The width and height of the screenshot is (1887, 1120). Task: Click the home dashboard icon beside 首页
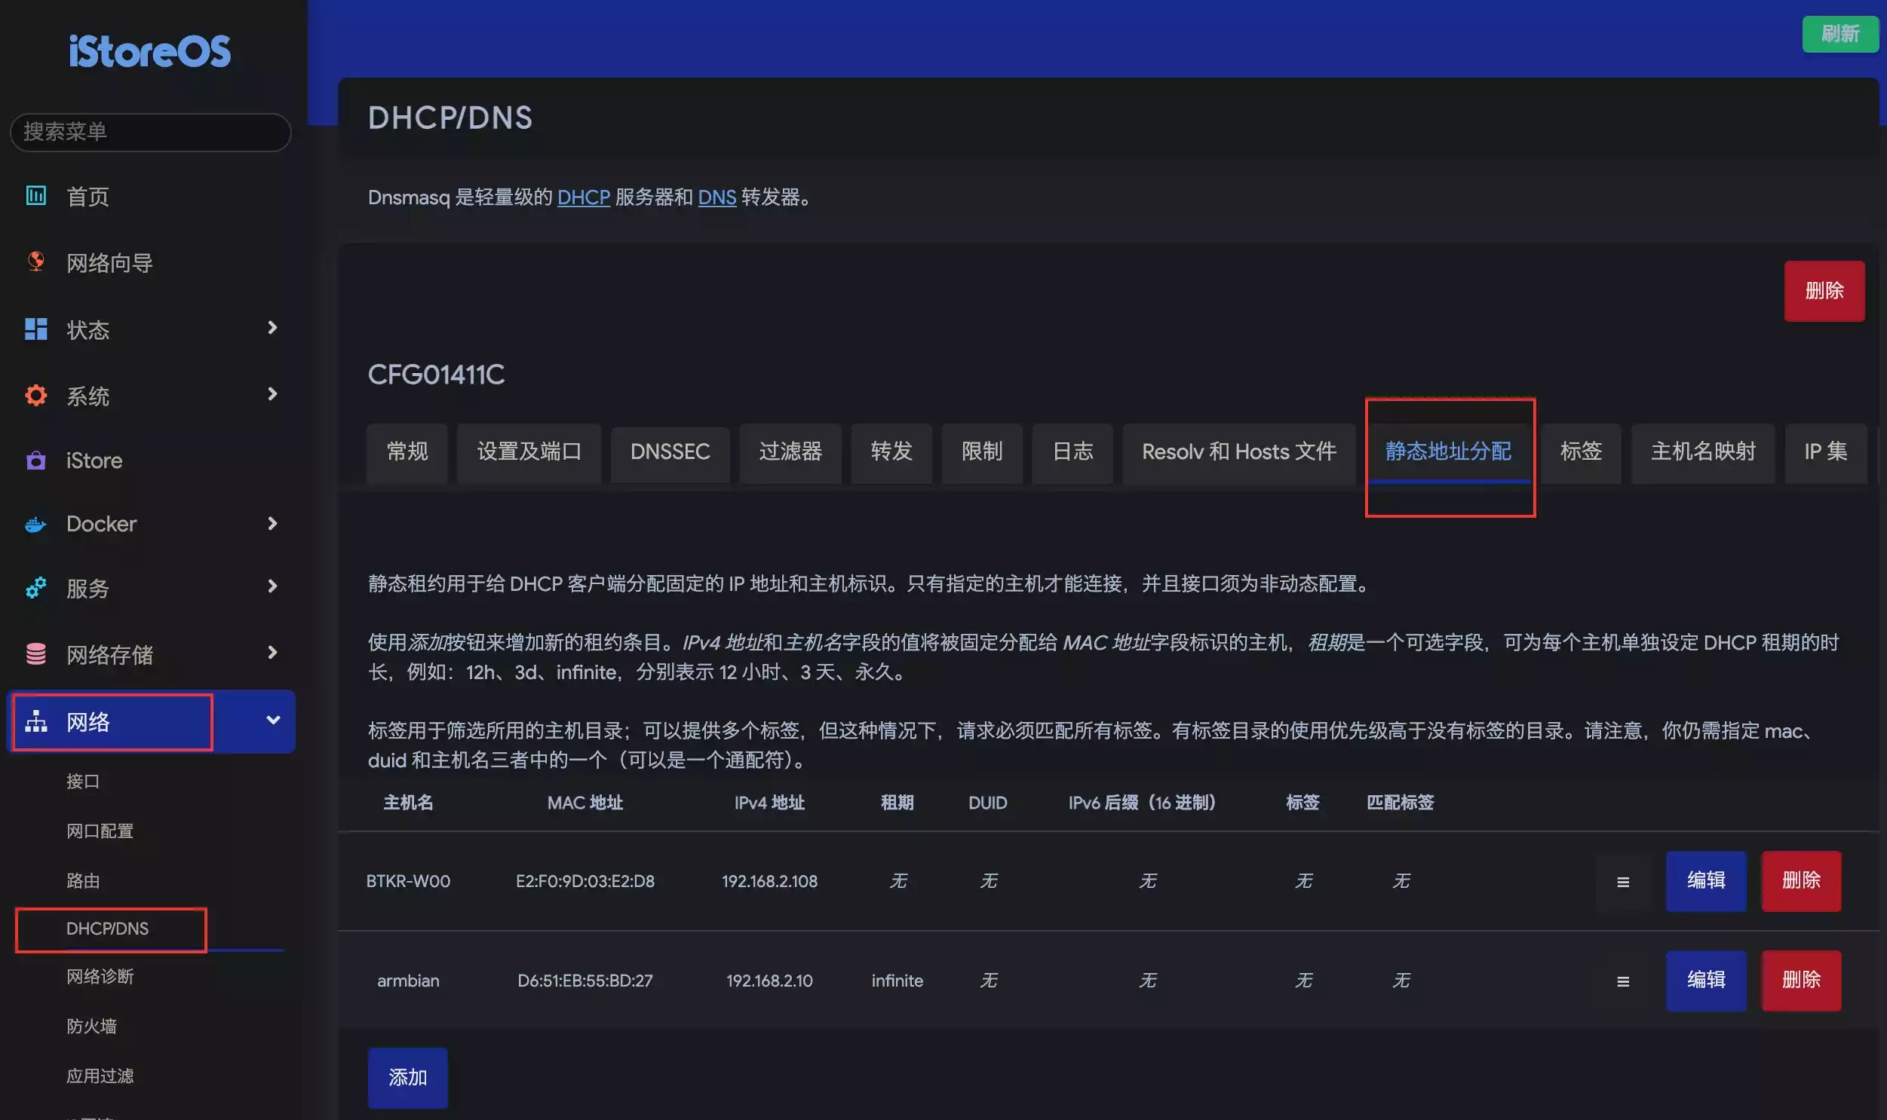35,195
